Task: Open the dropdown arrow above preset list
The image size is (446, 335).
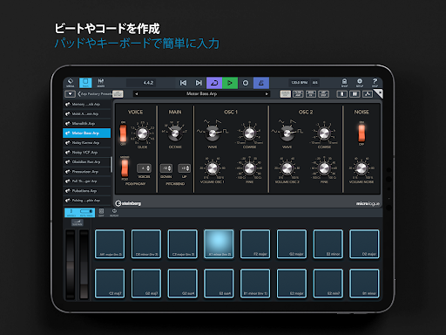Action: [x=70, y=94]
